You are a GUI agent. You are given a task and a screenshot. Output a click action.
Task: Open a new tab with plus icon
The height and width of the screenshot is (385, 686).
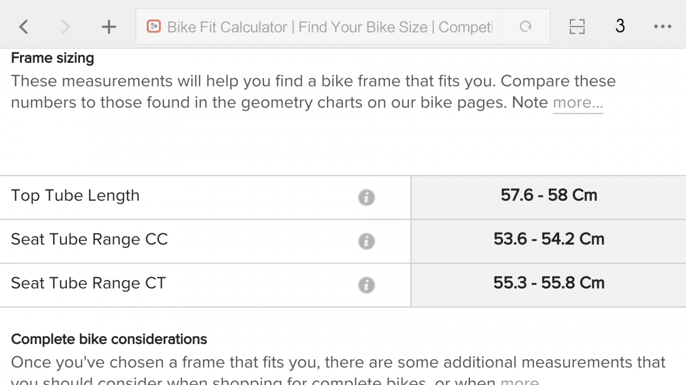coord(109,27)
